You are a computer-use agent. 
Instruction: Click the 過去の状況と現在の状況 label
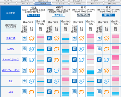point(11,26)
